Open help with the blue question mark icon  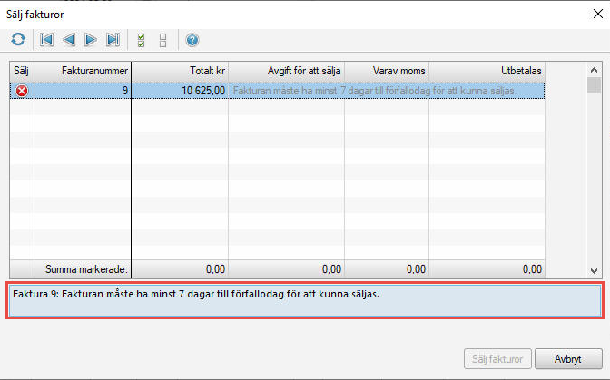pos(192,40)
